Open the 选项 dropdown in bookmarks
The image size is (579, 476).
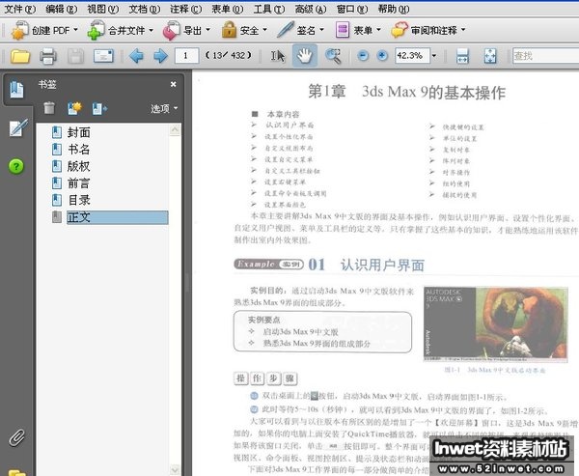164,108
